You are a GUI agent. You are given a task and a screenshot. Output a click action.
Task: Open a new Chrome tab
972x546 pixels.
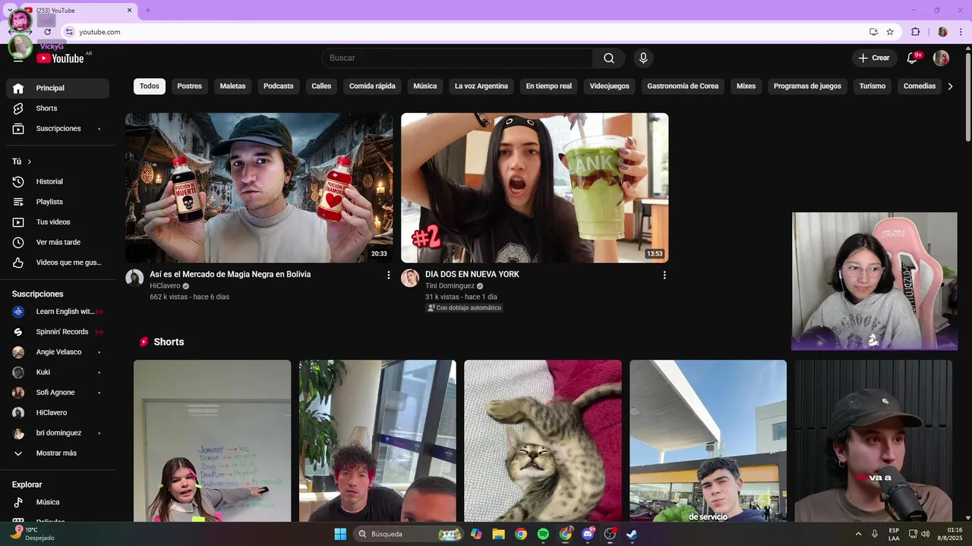pyautogui.click(x=147, y=10)
